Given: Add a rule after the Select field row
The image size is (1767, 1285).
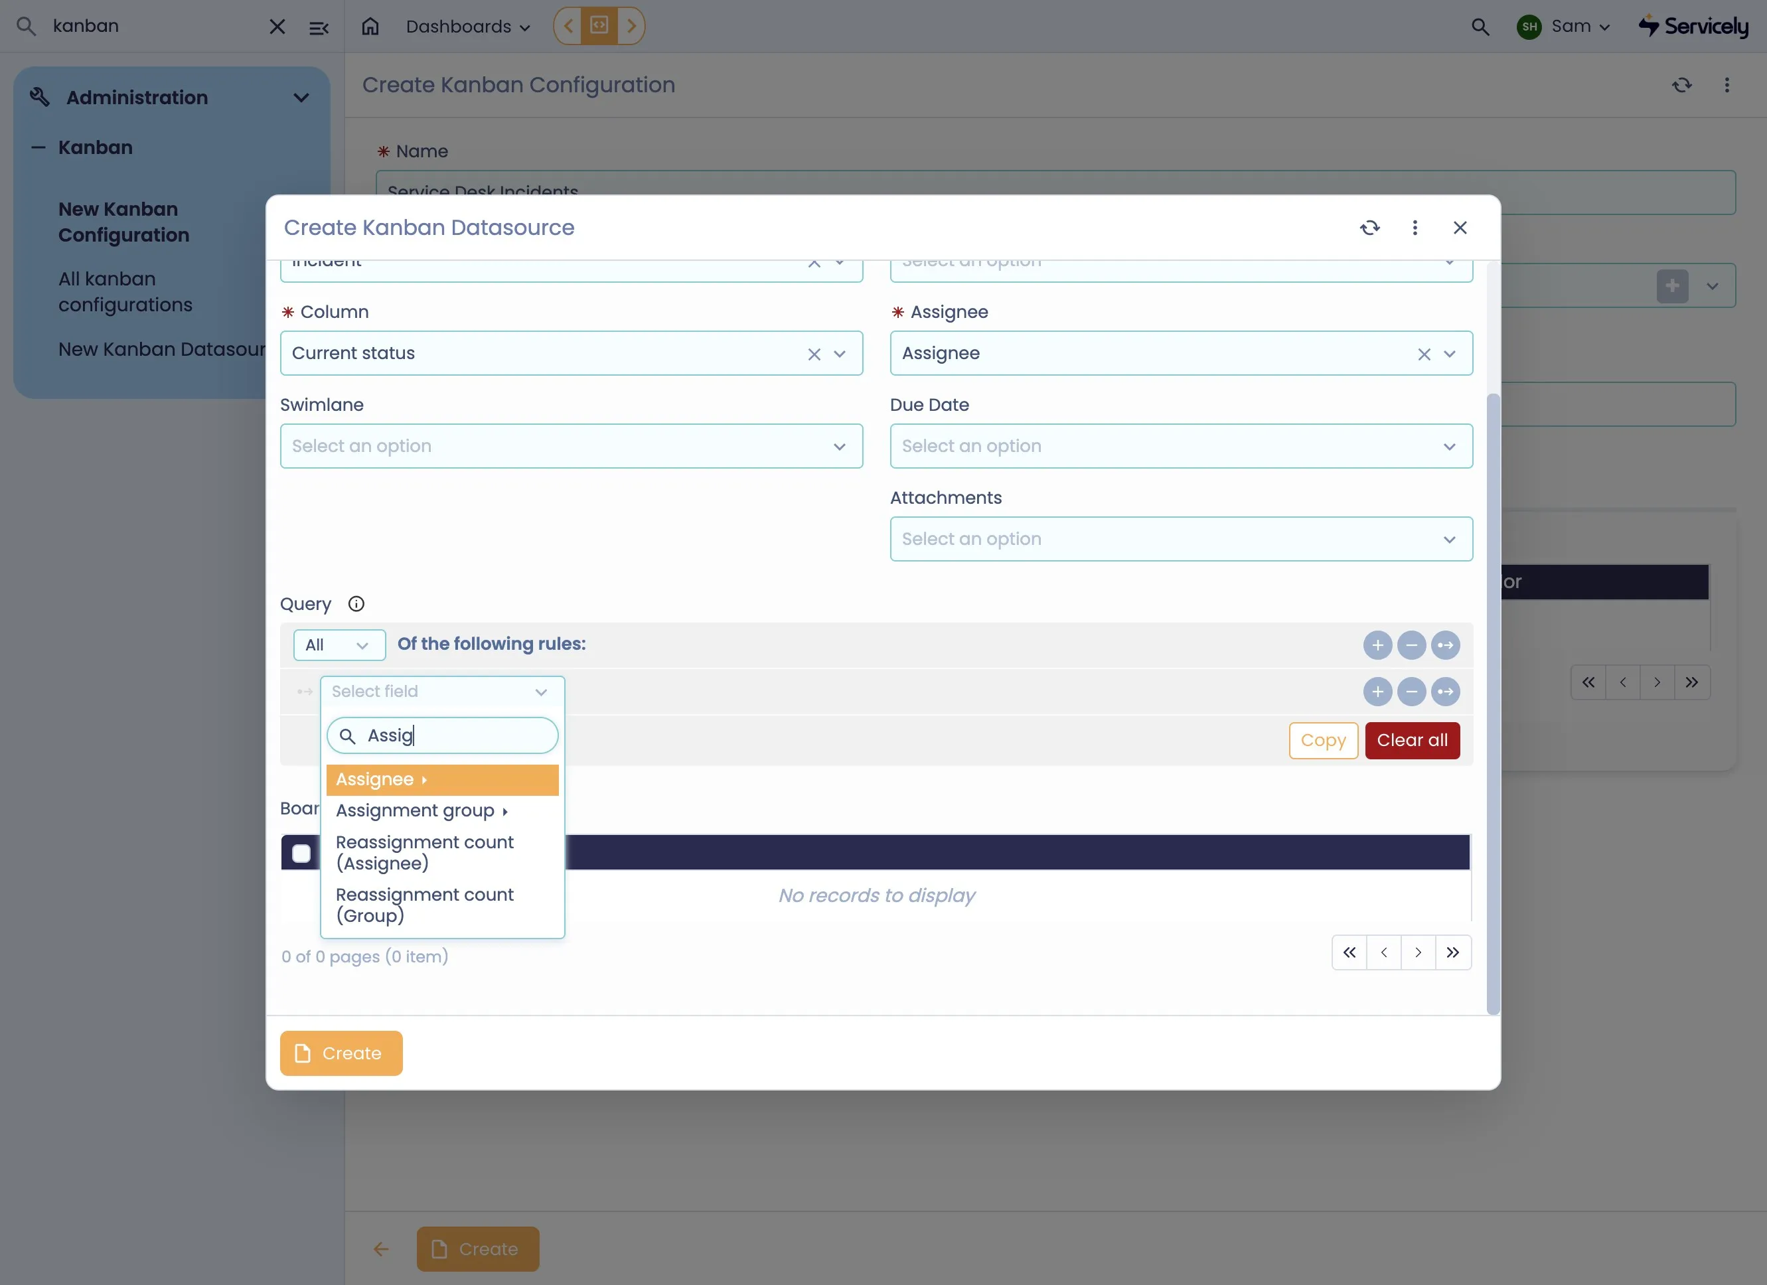Looking at the screenshot, I should 1377,692.
